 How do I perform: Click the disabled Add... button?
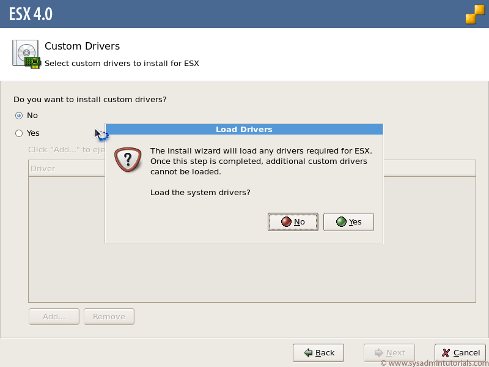point(54,316)
